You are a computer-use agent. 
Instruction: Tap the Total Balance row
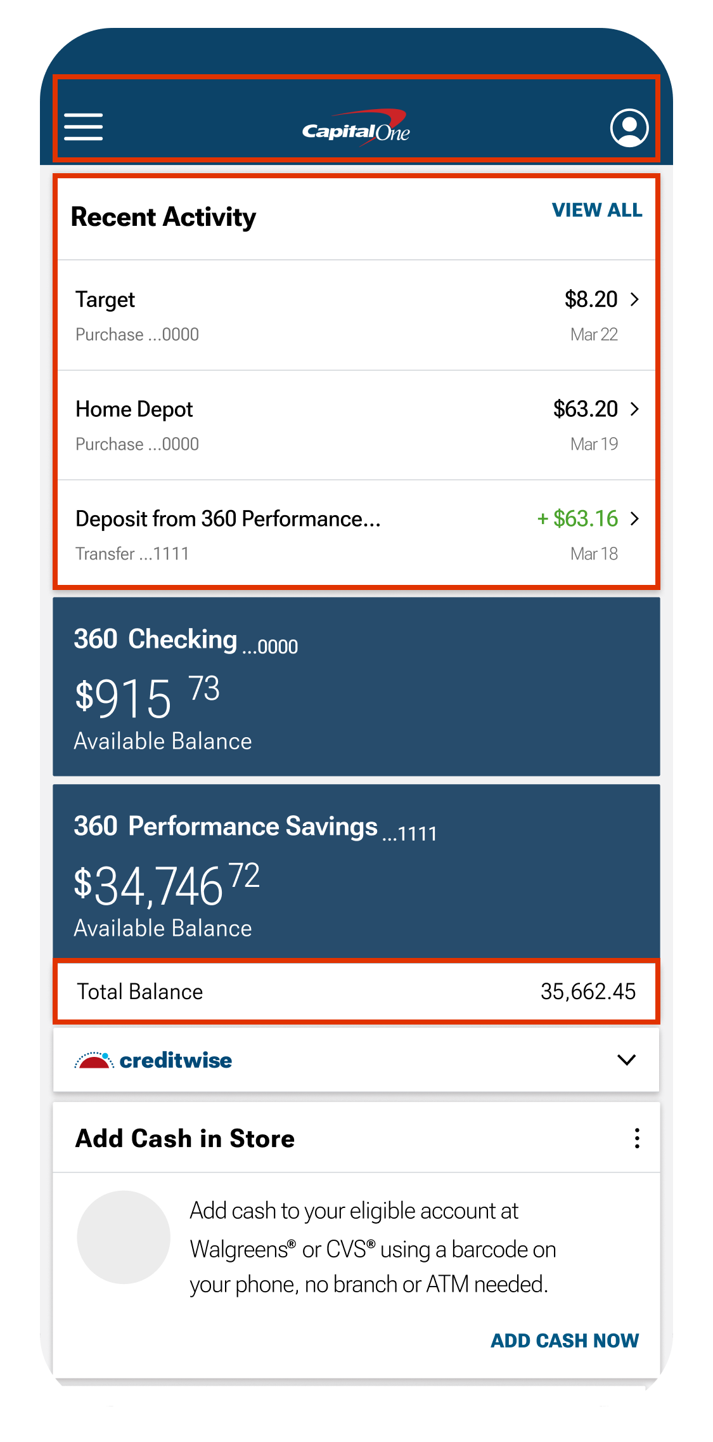[356, 991]
